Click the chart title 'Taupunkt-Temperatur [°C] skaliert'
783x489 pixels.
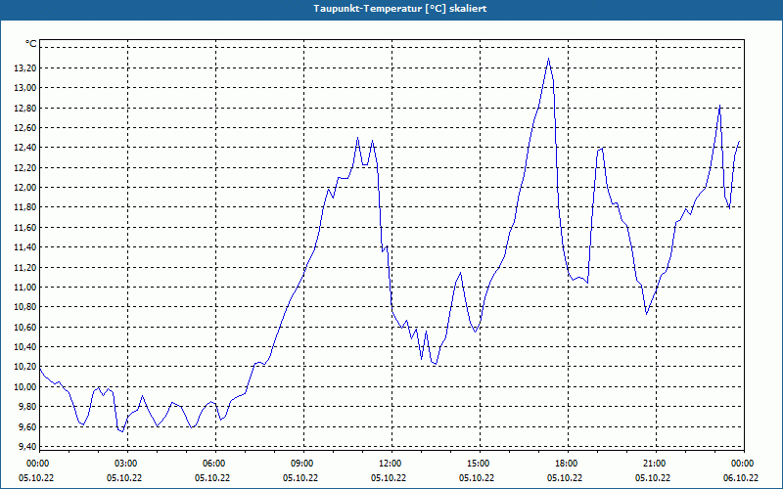[x=400, y=9]
